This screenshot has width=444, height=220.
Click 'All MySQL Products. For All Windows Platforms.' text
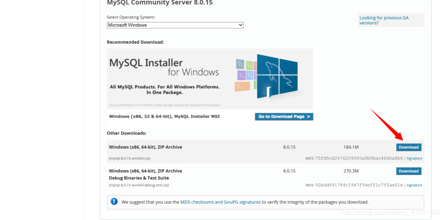click(x=164, y=87)
